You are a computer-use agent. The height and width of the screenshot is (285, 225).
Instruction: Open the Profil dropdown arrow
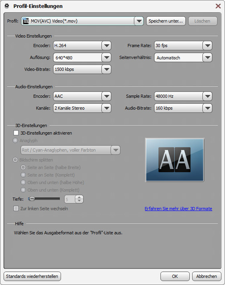pos(139,21)
